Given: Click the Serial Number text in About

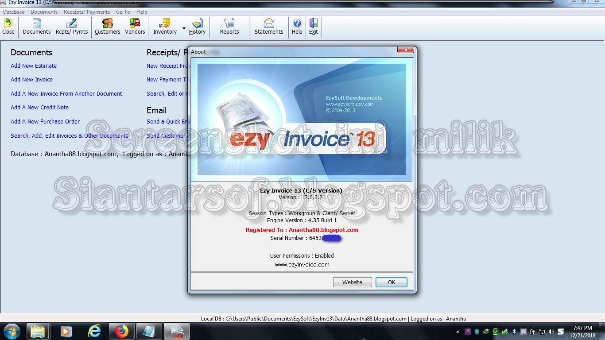Looking at the screenshot, I should 306,238.
